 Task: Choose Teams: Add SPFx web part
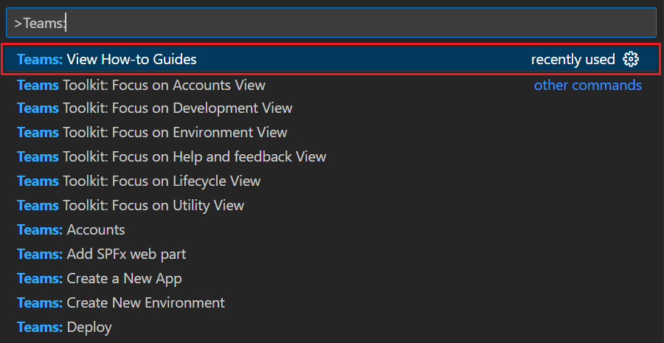331,254
